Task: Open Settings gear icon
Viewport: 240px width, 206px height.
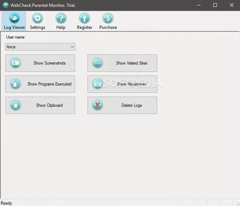Action: click(38, 18)
